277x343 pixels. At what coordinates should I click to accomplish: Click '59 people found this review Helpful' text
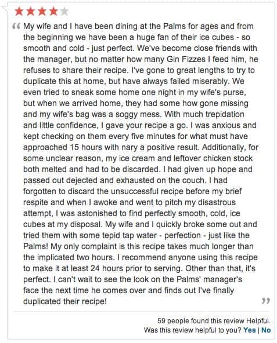(x=214, y=321)
